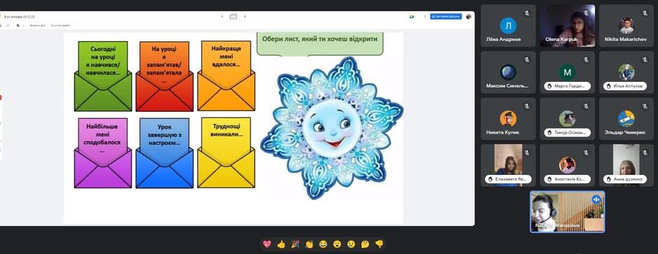Click the 'Анастасія Ко...' name pill
This screenshot has width=658, height=254.
coord(568,179)
